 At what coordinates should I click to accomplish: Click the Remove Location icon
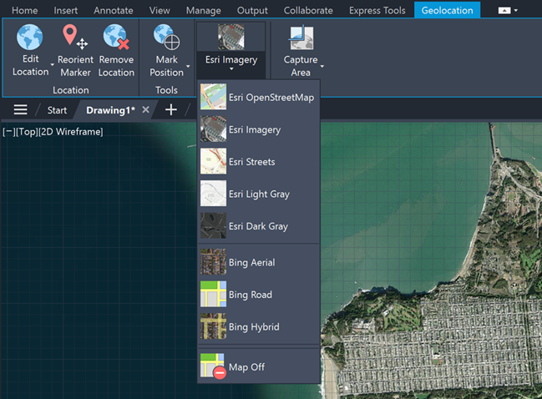(116, 38)
